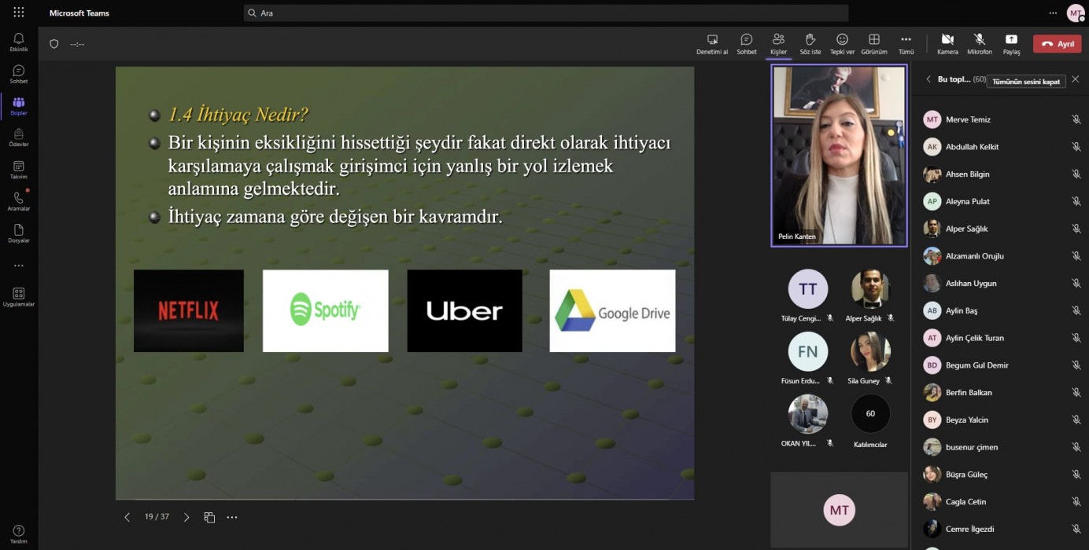This screenshot has width=1089, height=550.
Task: Click the Netflix logo on slide
Action: [x=189, y=311]
